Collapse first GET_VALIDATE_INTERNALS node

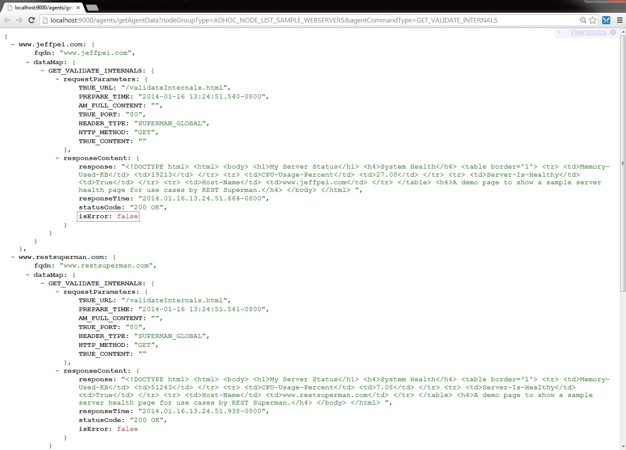(42, 70)
